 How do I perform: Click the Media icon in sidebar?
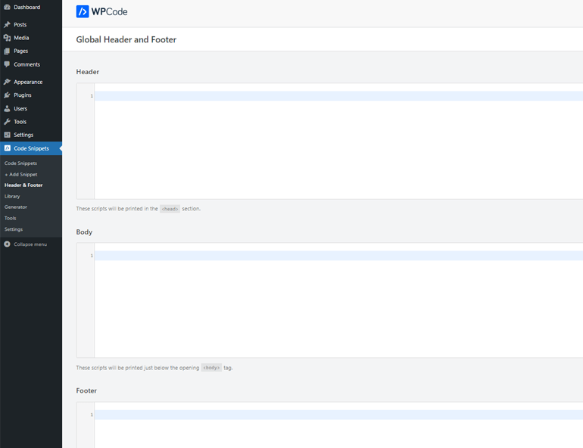pos(8,38)
